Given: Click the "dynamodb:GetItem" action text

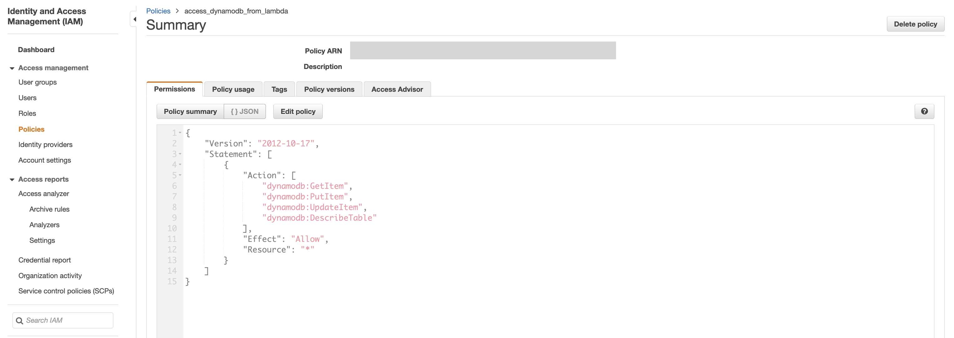Looking at the screenshot, I should pyautogui.click(x=305, y=186).
